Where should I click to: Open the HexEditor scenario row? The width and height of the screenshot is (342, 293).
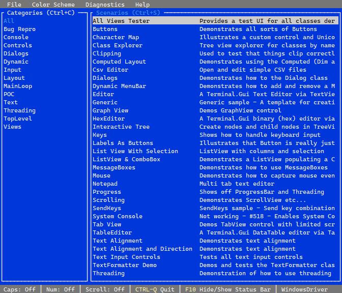[108, 119]
